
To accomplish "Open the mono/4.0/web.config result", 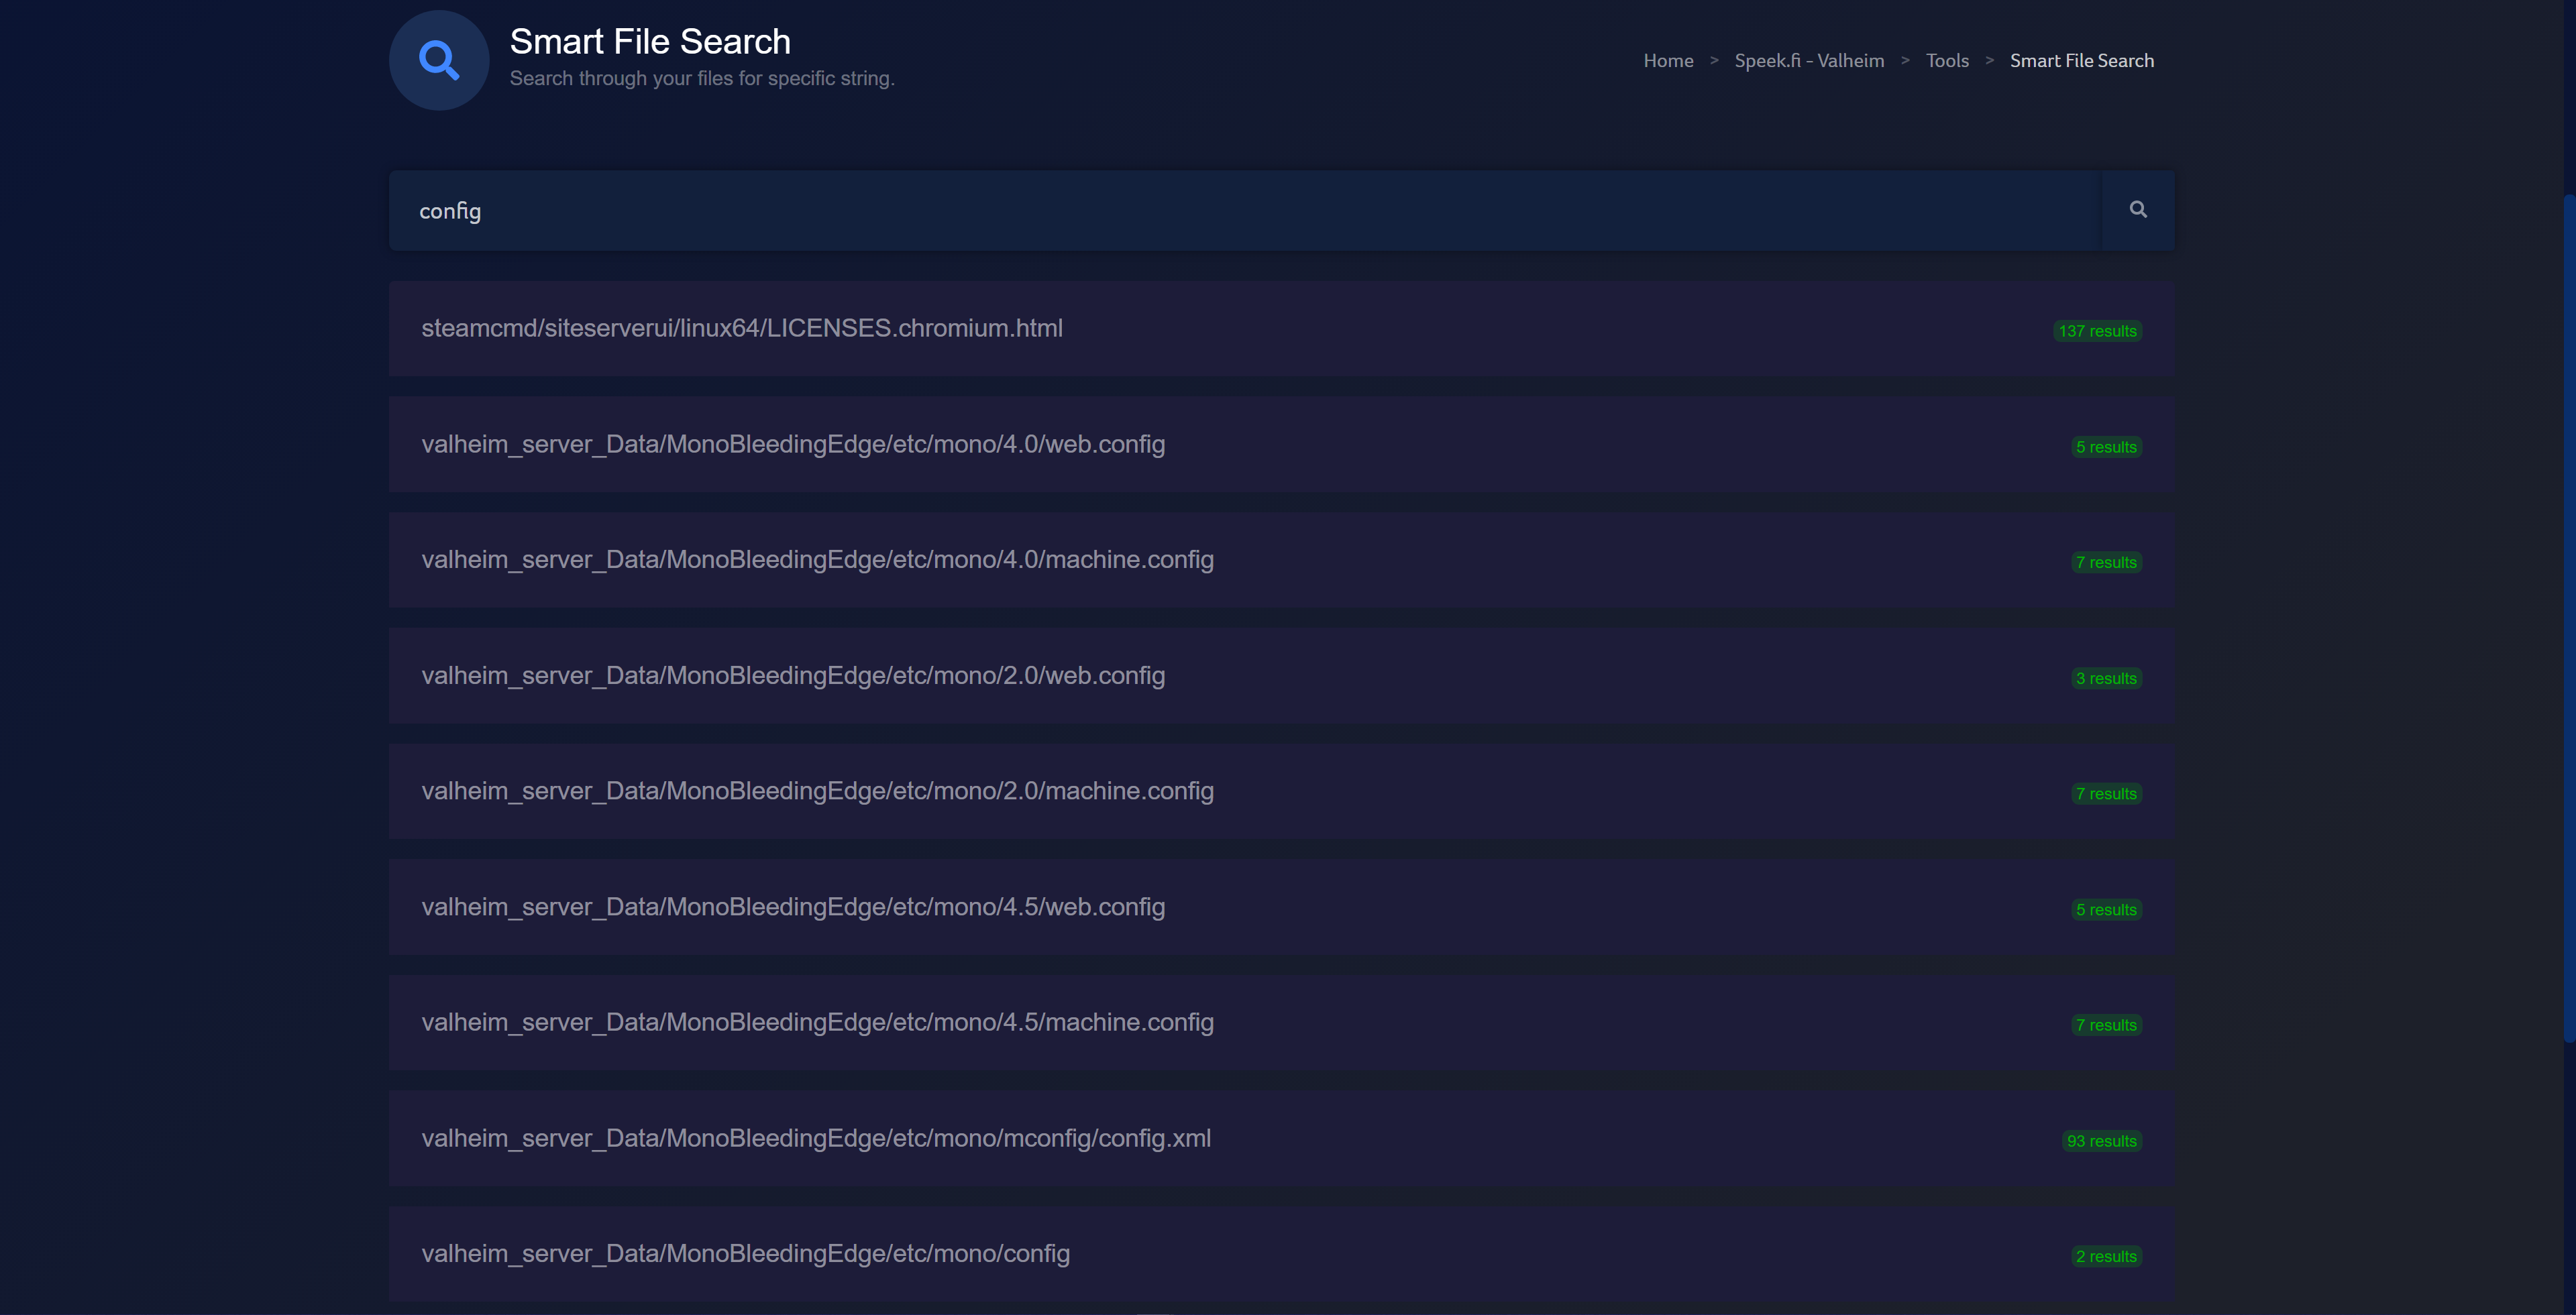I will click(1282, 445).
